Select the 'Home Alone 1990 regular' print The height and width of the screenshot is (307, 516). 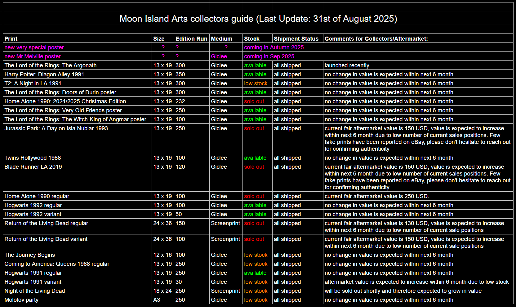37,196
